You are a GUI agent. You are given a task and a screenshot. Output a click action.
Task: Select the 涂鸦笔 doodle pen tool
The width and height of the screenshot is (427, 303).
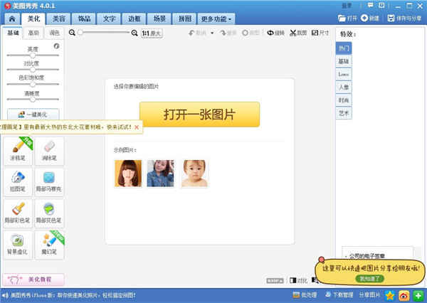tap(18, 151)
